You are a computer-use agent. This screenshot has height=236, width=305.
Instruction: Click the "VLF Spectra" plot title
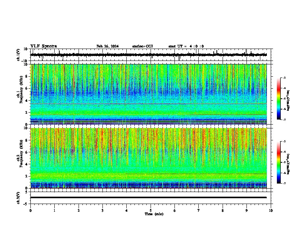(x=44, y=46)
